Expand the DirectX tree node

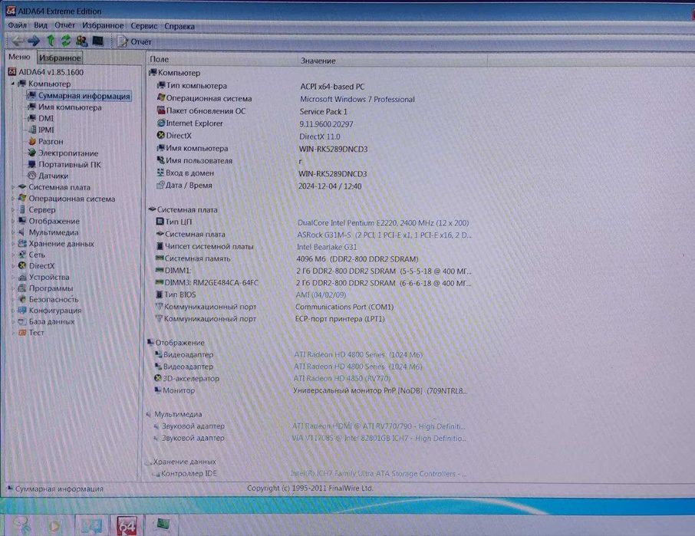13,266
